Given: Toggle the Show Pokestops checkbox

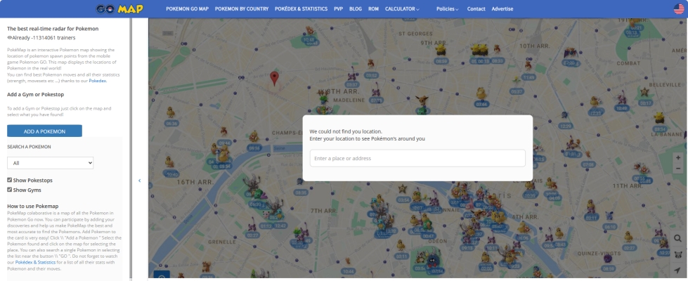Looking at the screenshot, I should [x=10, y=180].
